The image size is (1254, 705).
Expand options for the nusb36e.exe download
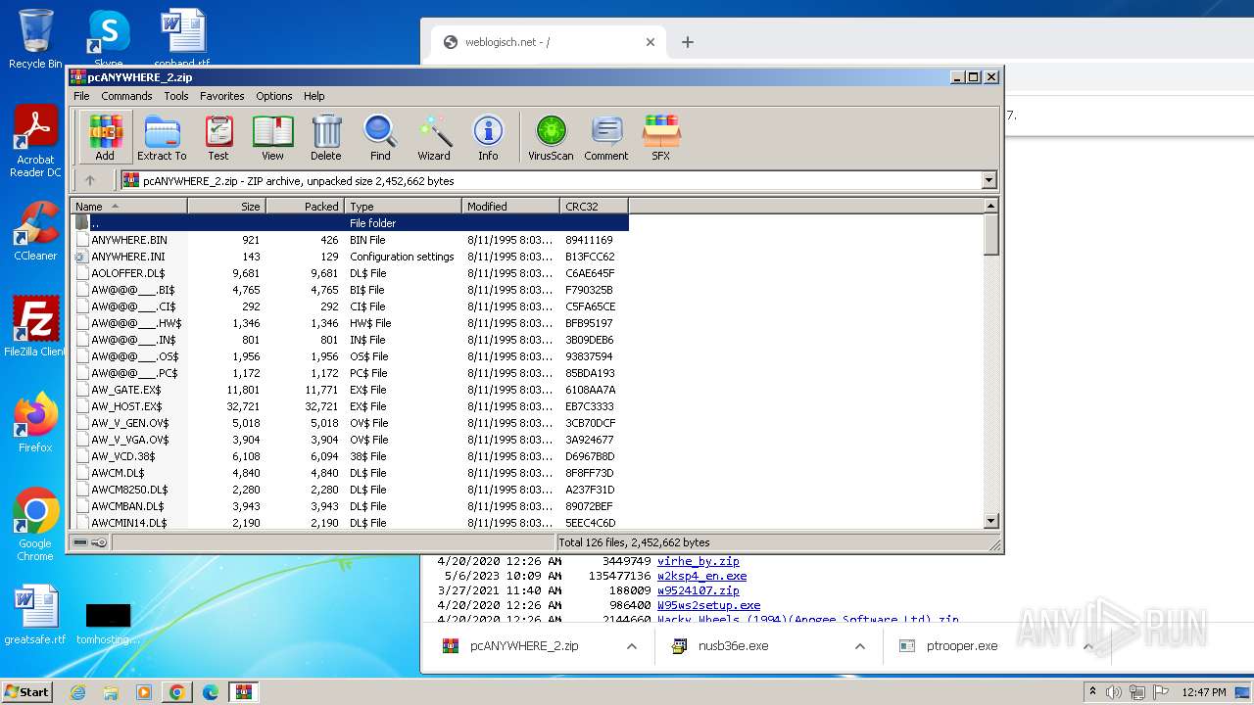pos(860,646)
